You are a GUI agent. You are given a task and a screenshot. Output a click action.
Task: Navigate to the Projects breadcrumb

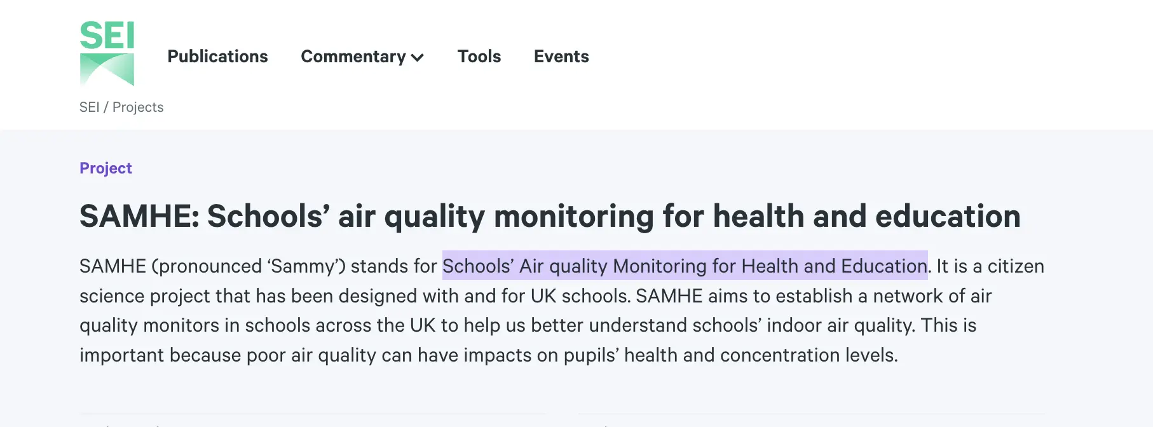pyautogui.click(x=138, y=107)
